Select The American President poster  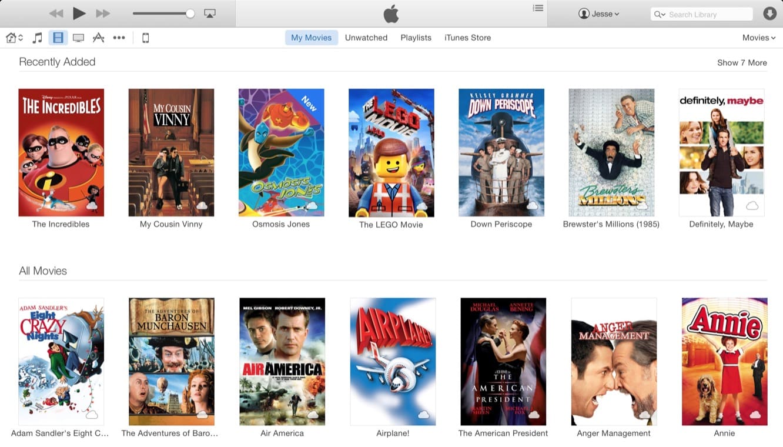click(x=503, y=362)
